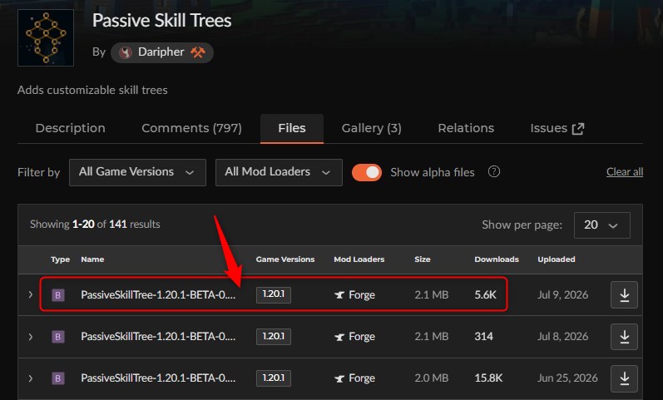Screen dimensions: 663x400
Task: Click the crossed hammers author badge icon
Action: click(x=197, y=52)
